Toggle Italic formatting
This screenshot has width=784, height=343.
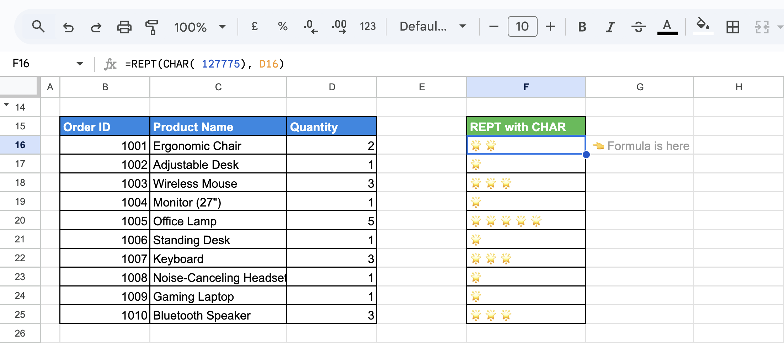(x=610, y=27)
